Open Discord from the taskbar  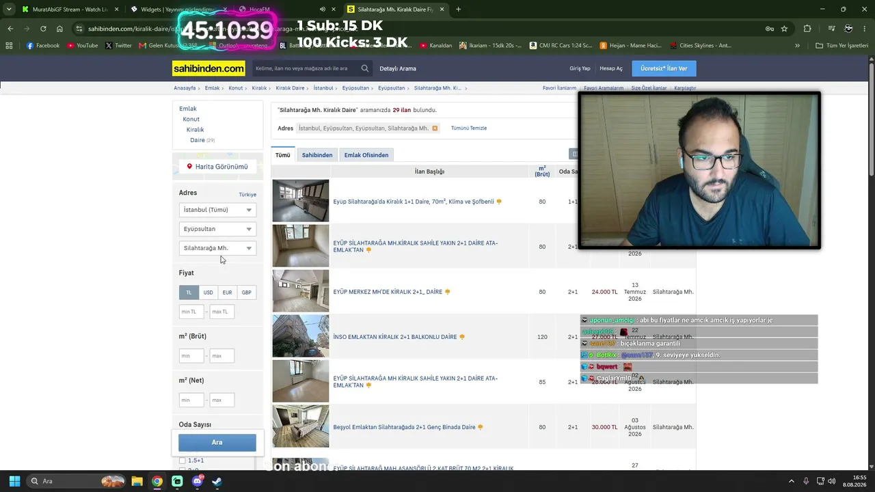click(x=197, y=481)
